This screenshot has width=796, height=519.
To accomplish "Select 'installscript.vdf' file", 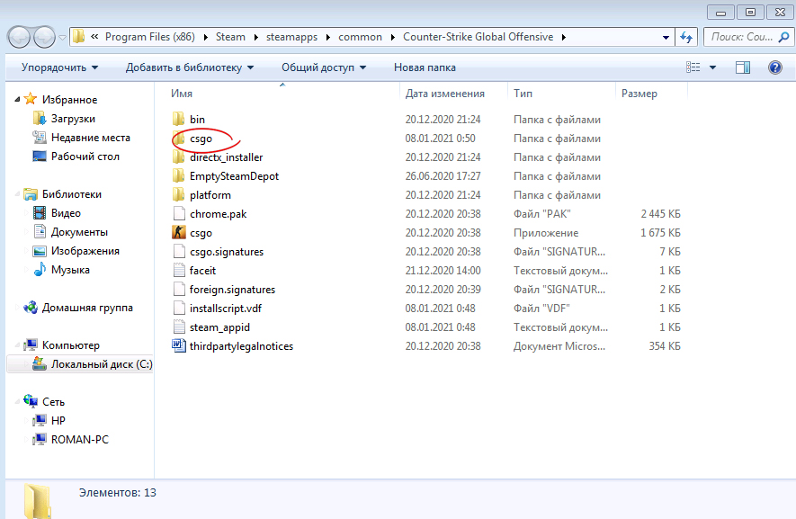I will coord(226,309).
